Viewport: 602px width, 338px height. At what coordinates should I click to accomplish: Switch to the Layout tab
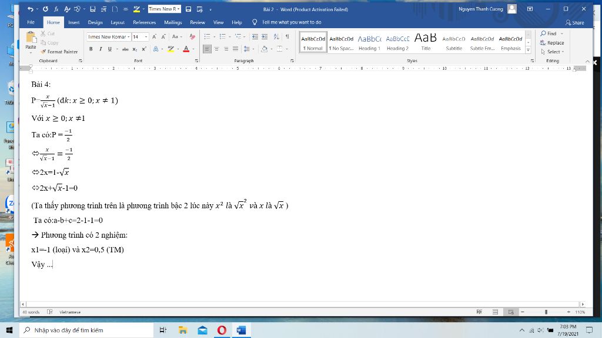tap(118, 22)
